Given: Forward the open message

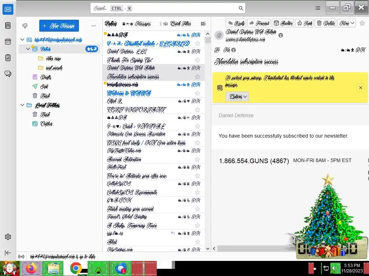Looking at the screenshot, I should [x=259, y=23].
